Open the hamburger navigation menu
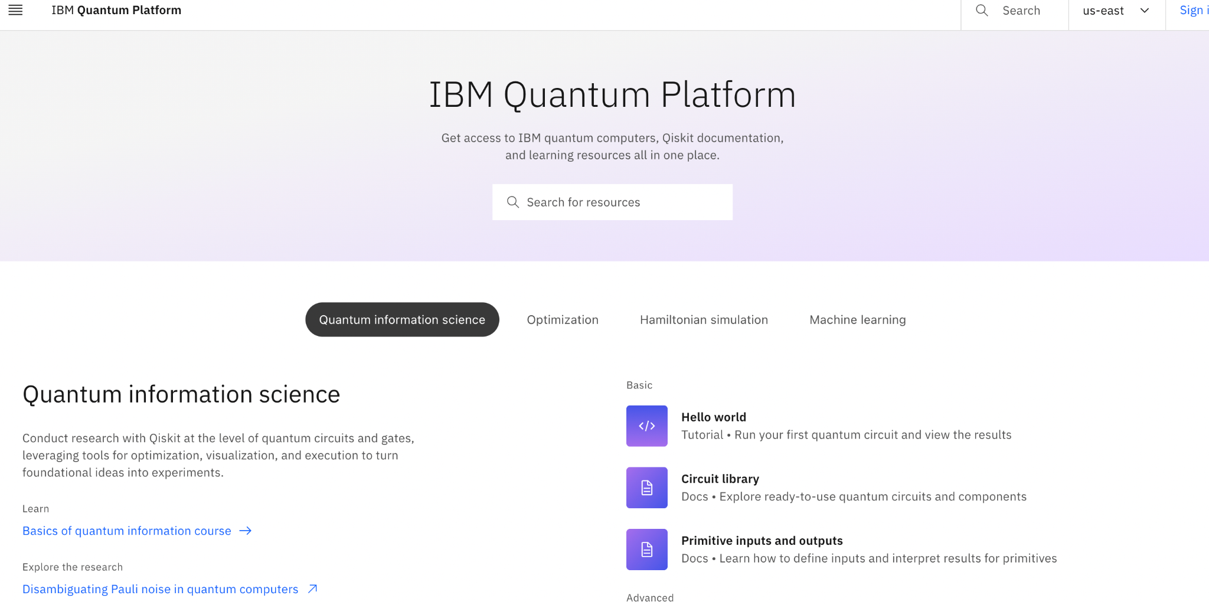Screen dimensions: 1209x605 point(15,10)
